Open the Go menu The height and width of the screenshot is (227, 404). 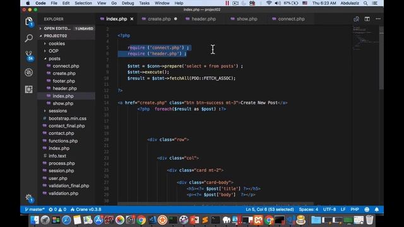[114, 3]
